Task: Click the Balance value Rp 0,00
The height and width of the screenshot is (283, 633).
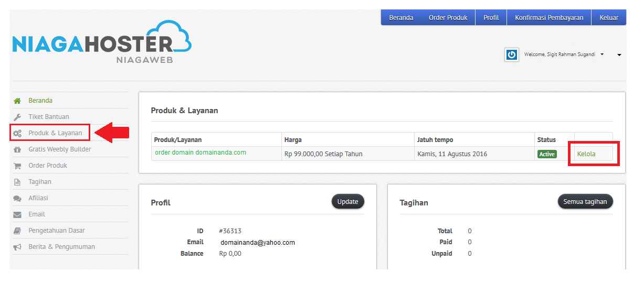Action: point(230,254)
